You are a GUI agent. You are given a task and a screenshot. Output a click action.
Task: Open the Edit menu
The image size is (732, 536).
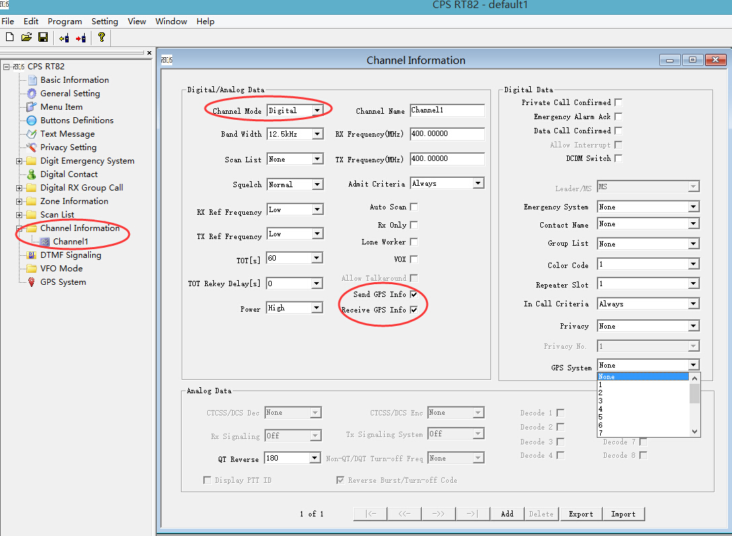(31, 22)
